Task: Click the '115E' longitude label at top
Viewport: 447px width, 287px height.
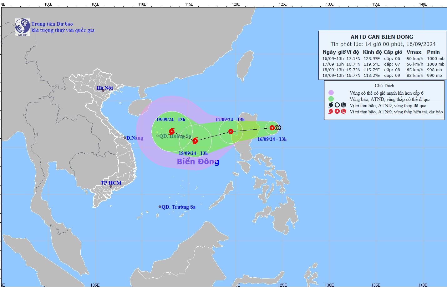Action: tap(189, 4)
